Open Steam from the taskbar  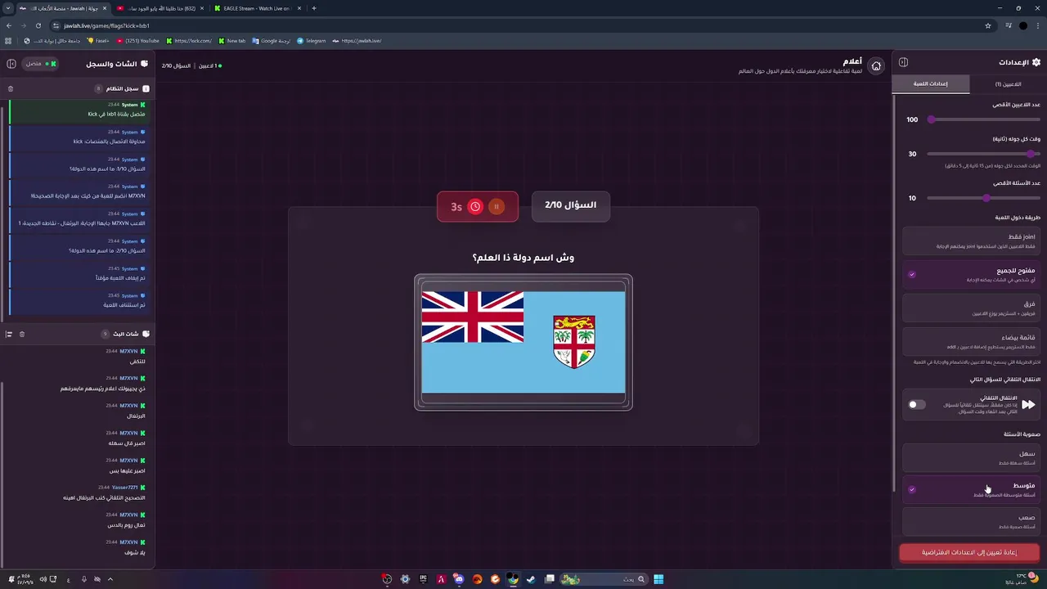(x=532, y=579)
